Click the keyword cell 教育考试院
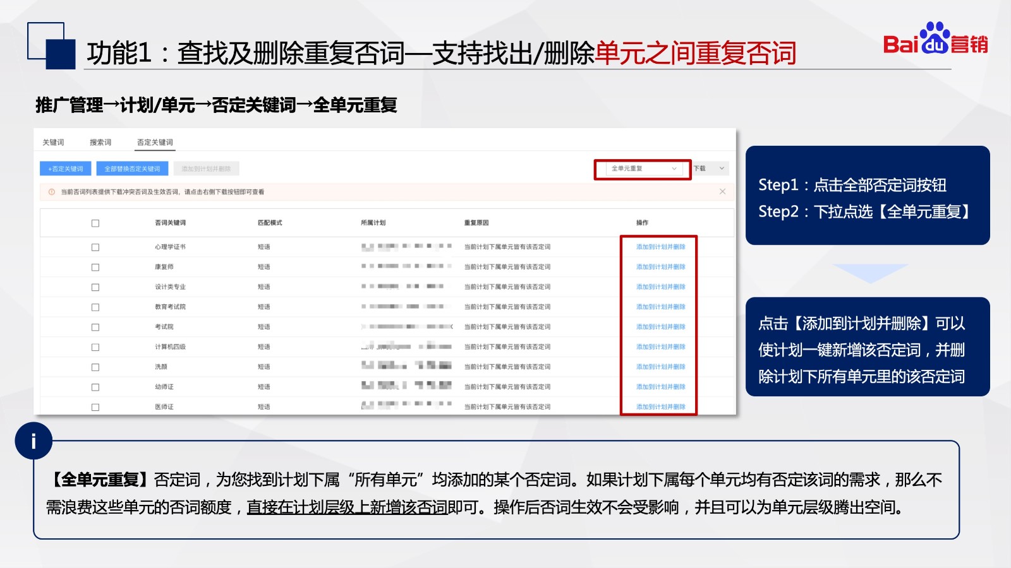Image resolution: width=1011 pixels, height=568 pixels. (171, 307)
